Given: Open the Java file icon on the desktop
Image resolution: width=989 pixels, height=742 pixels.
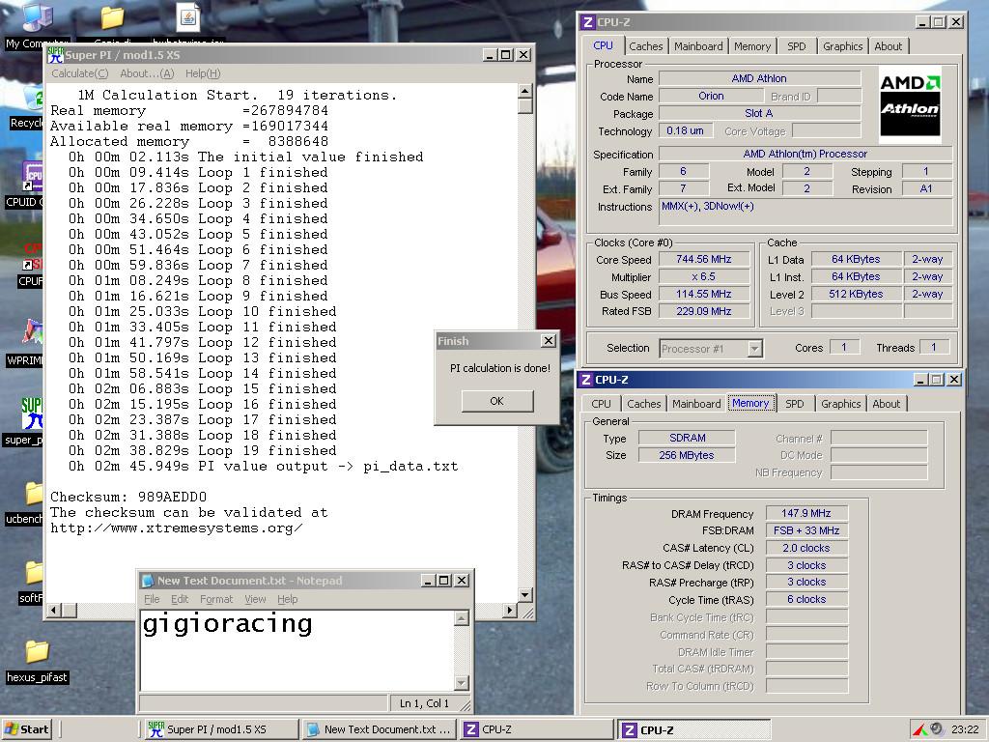Looking at the screenshot, I should click(188, 17).
